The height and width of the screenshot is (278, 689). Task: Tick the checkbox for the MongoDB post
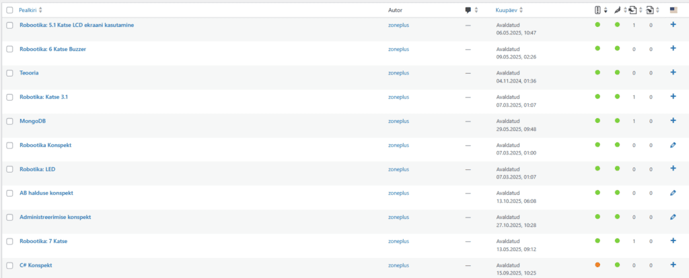9,121
